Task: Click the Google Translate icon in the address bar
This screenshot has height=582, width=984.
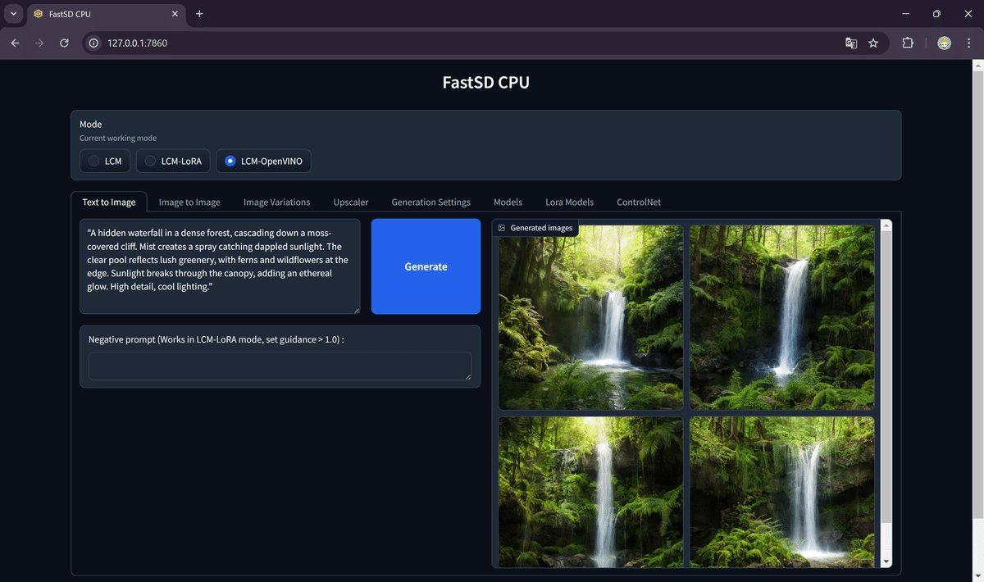Action: [851, 43]
